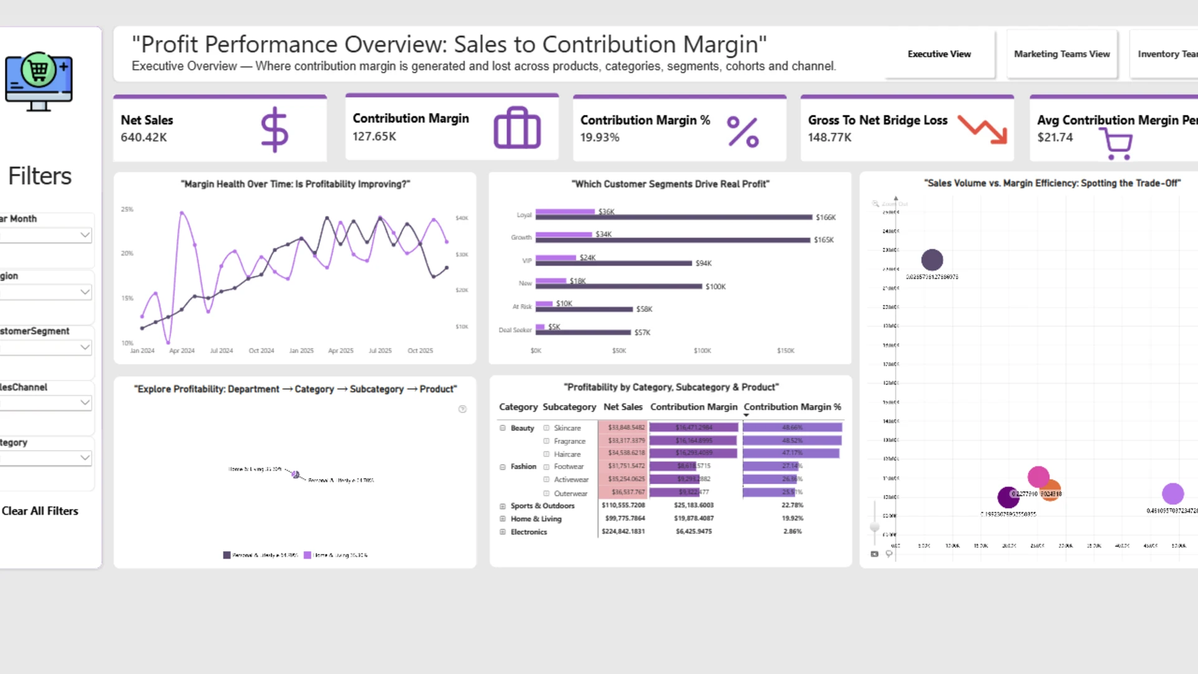Expand the Sports & Outdoors category row
1198x674 pixels.
click(x=502, y=506)
